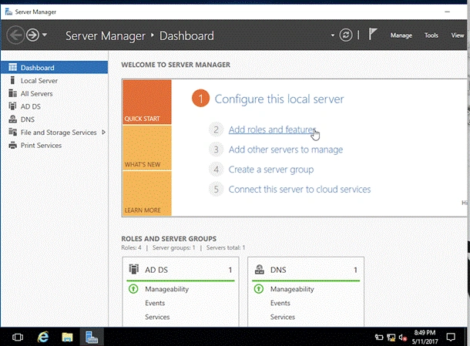Open the Tools menu

431,35
